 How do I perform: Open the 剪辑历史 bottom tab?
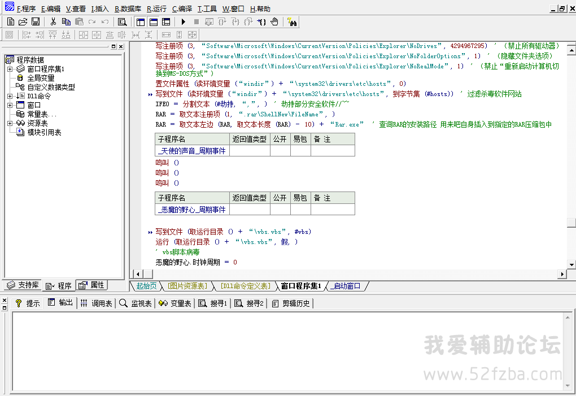click(x=291, y=303)
